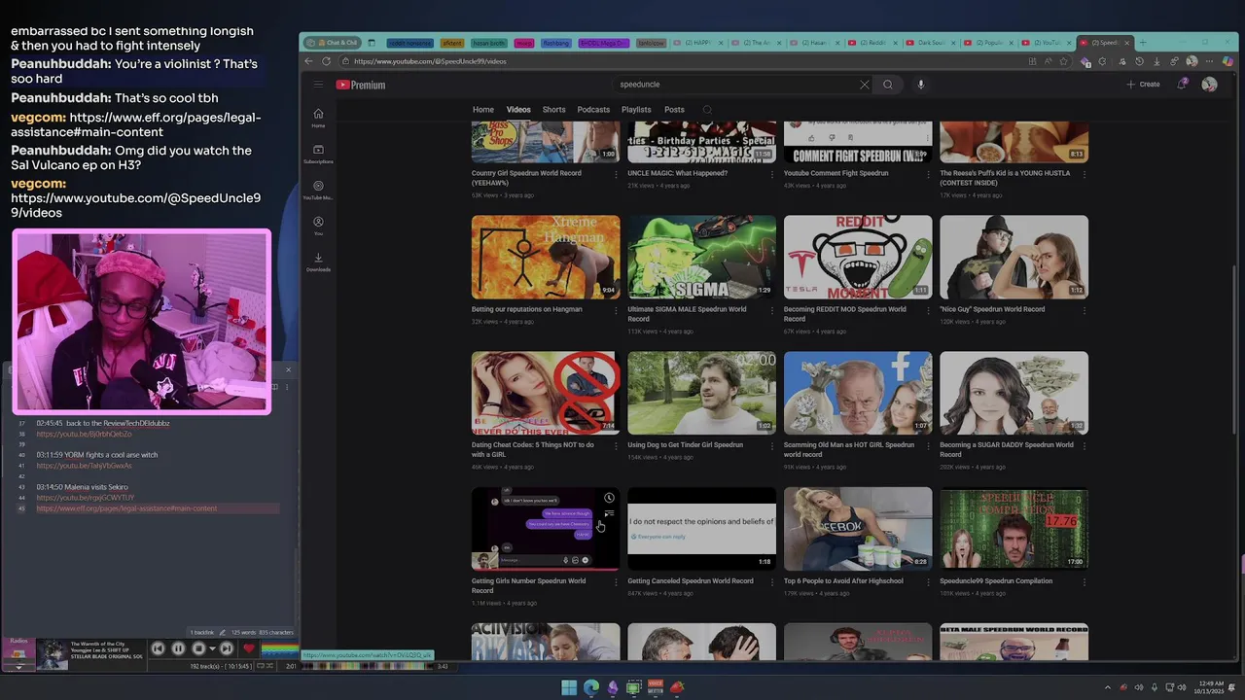
Task: Open youtu.be/Bj0rbhQebZo link in notes
Action: 85,434
